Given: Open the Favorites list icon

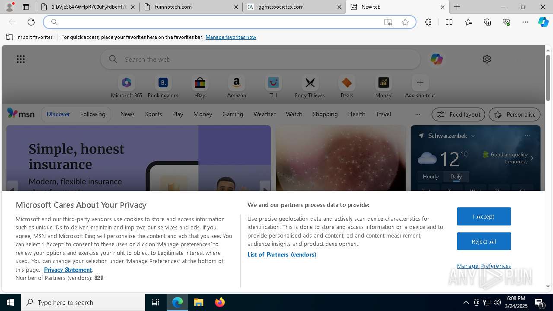Looking at the screenshot, I should [468, 22].
